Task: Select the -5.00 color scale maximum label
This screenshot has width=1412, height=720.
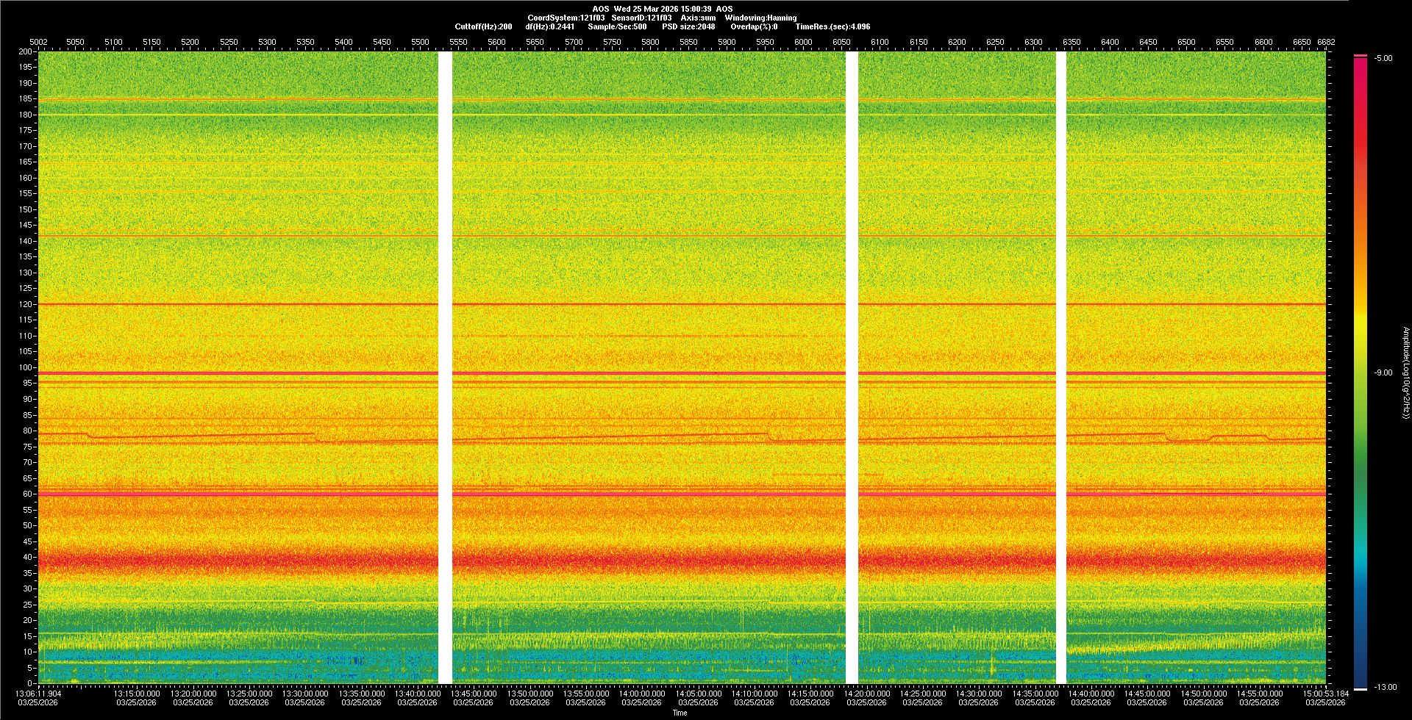Action: click(1383, 58)
